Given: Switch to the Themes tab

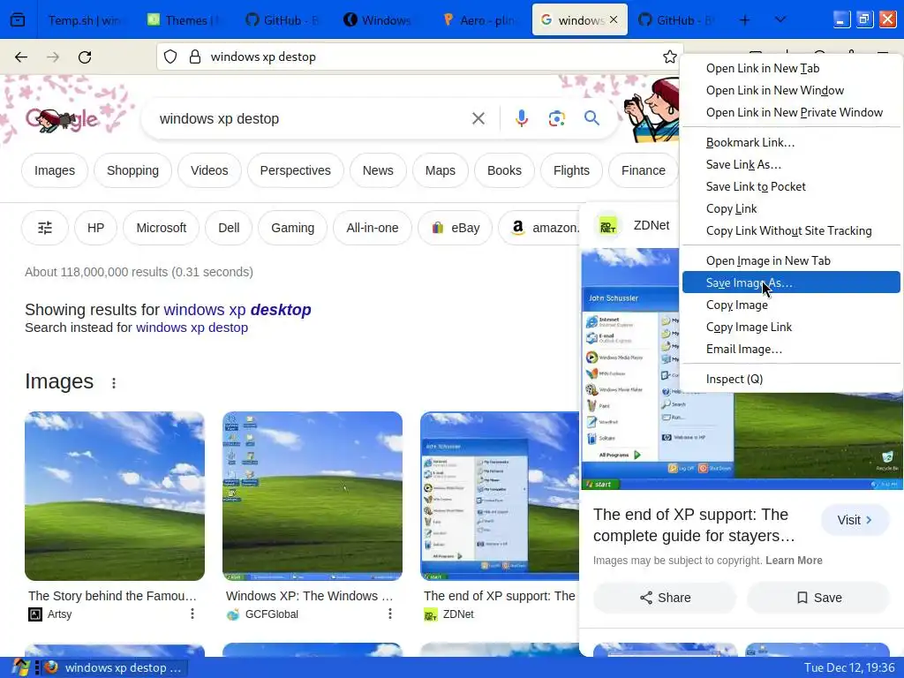Looking at the screenshot, I should (x=185, y=20).
